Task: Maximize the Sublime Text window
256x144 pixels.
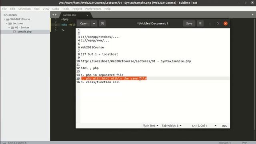Action: pyautogui.click(x=246, y=3)
